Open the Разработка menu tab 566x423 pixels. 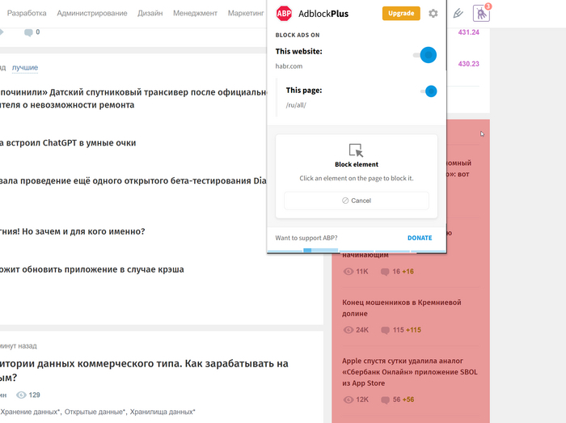(x=27, y=14)
